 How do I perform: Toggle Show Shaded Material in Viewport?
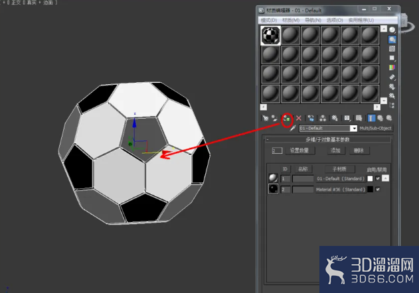(x=359, y=118)
